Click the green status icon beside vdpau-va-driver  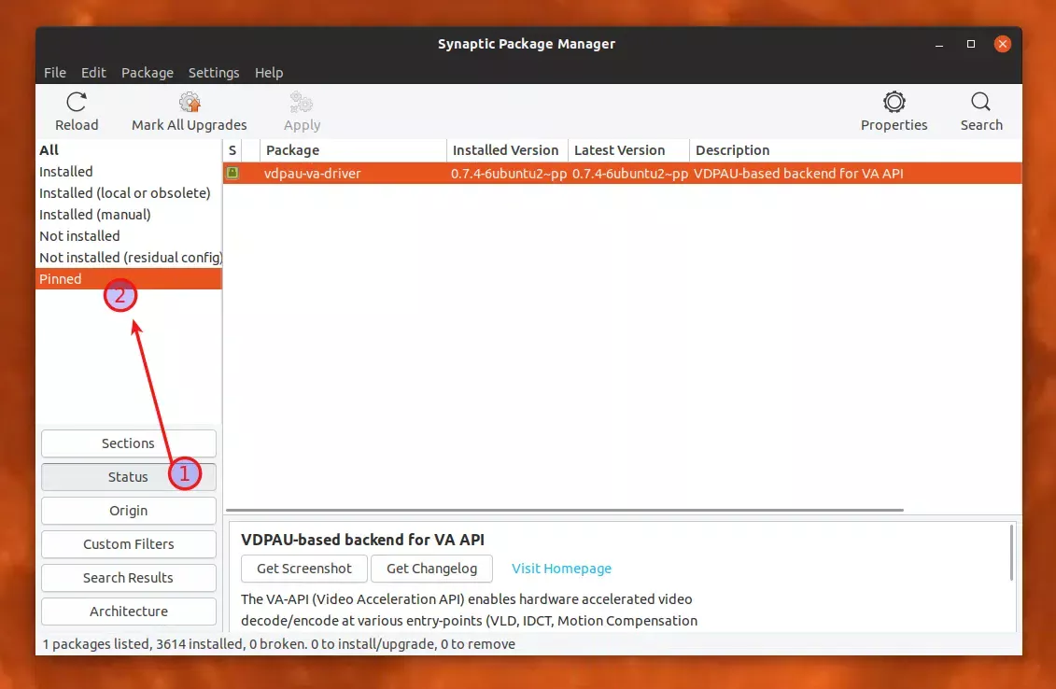pos(232,173)
